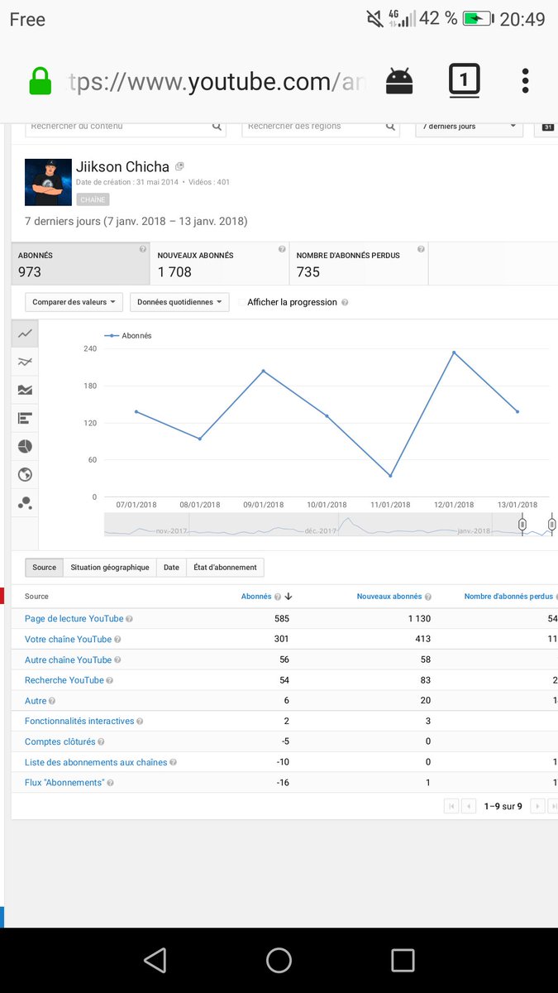This screenshot has height=993, width=558.
Task: Click the 12/01/2018 peak data point
Action: [454, 353]
